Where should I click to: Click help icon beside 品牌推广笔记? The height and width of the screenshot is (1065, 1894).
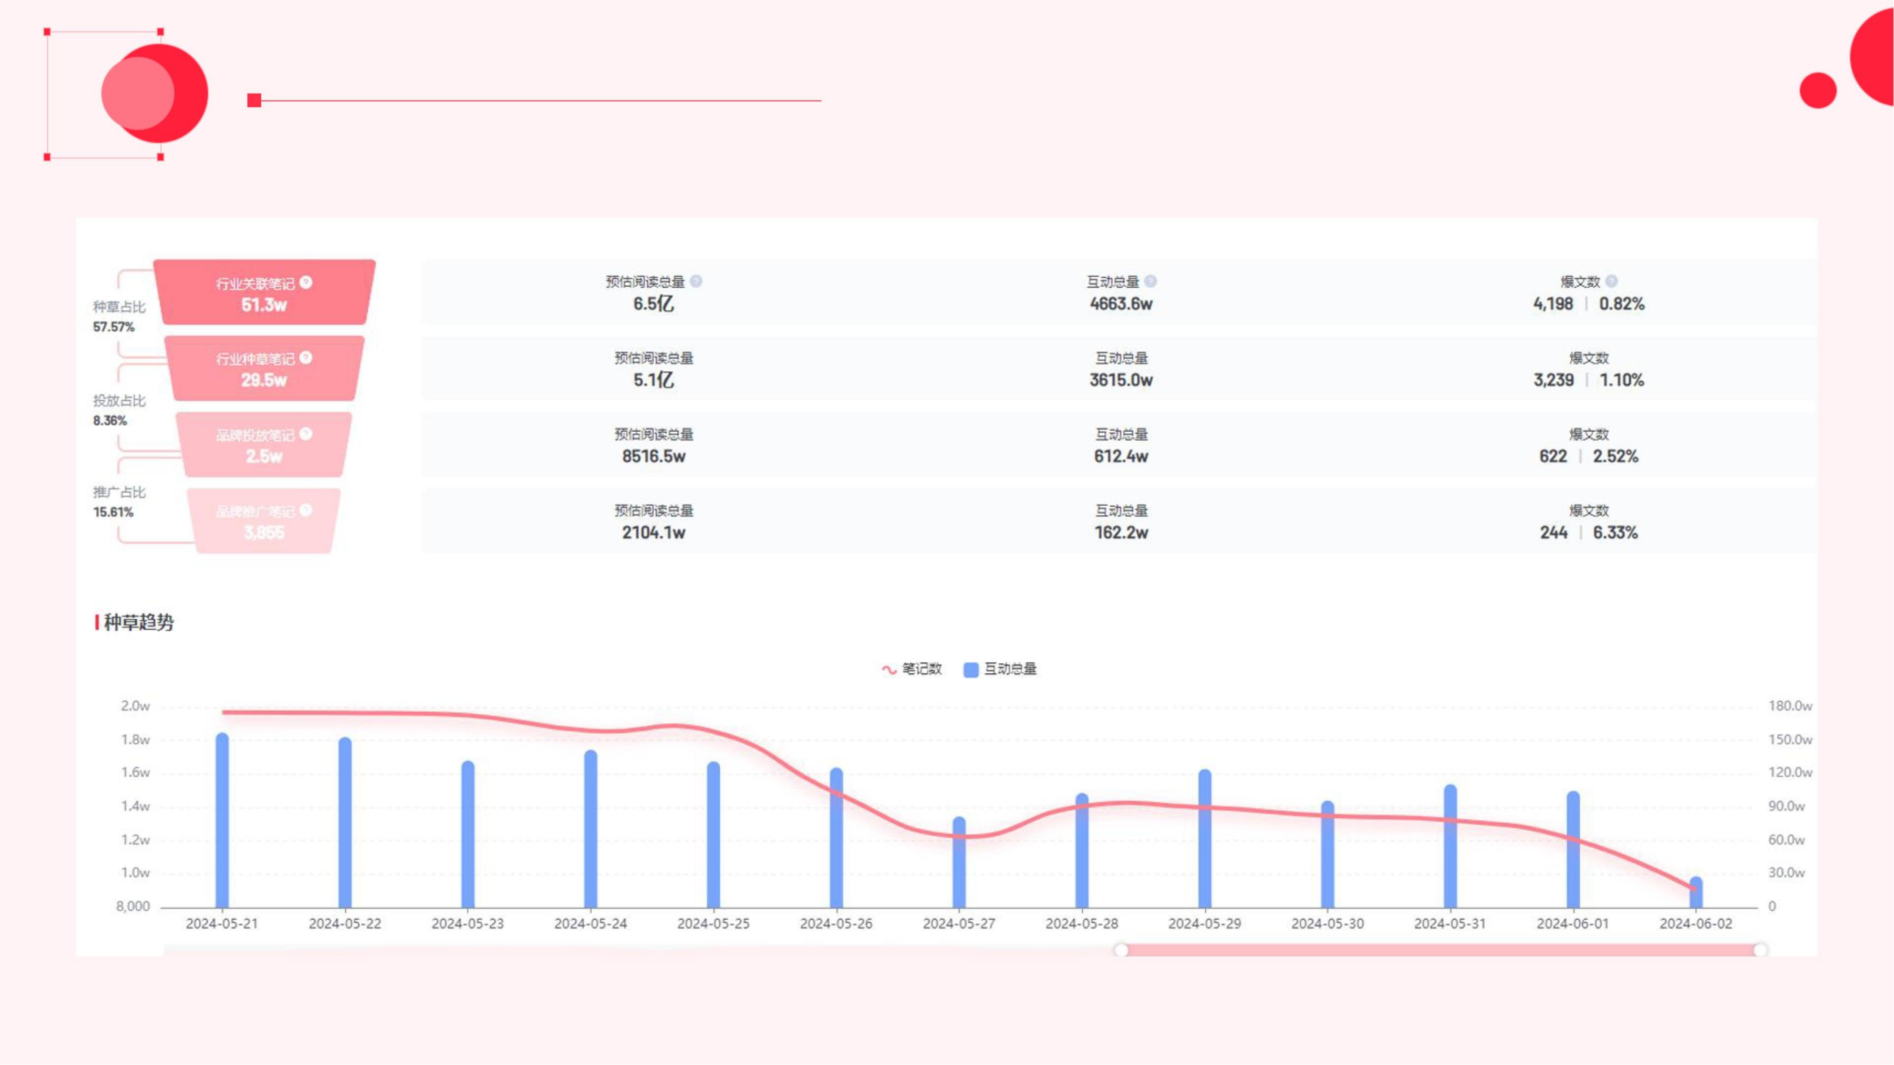tap(306, 510)
